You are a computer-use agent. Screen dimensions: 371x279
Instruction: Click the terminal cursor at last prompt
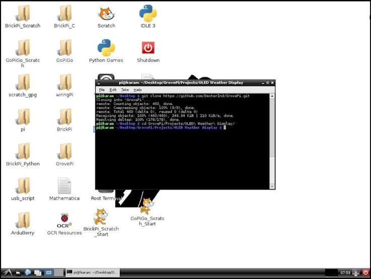(225, 128)
